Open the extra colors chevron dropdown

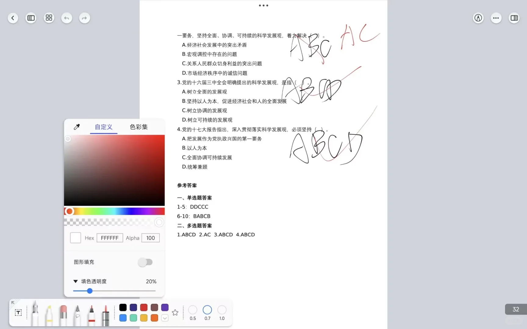pos(165,318)
